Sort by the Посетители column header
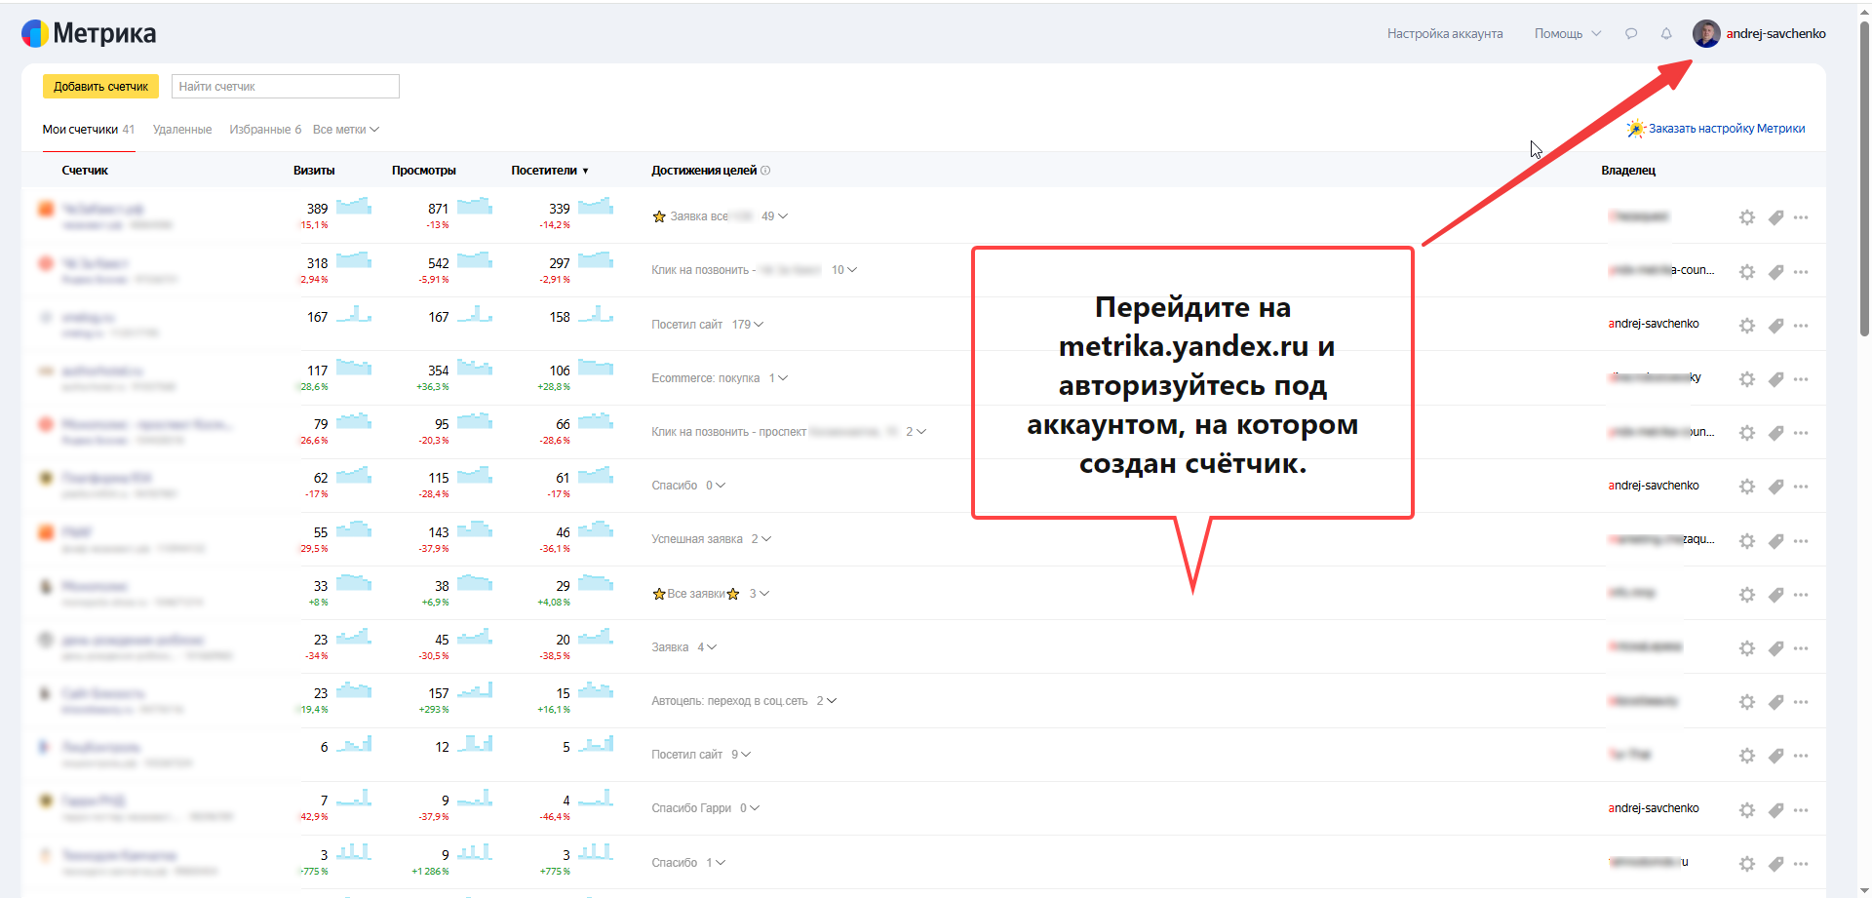 [x=550, y=171]
